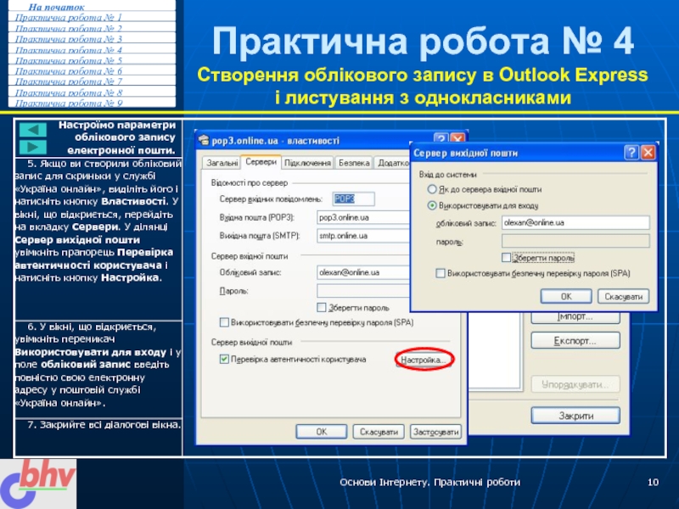The height and width of the screenshot is (509, 679).
Task: Switch to the Безпека tab
Action: click(354, 163)
